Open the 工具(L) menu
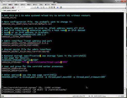Screen dimensions: 127x98 [41, 5]
